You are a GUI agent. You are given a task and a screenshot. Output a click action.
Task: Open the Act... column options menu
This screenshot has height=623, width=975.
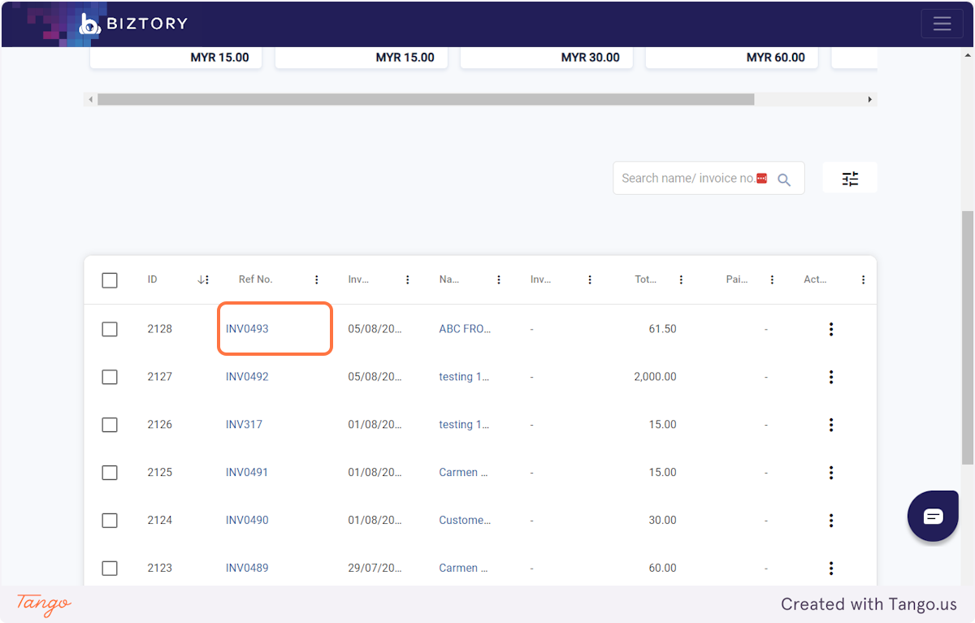tap(863, 279)
